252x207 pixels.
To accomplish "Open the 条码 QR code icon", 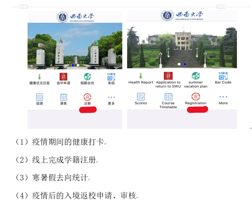I will coord(111,77).
